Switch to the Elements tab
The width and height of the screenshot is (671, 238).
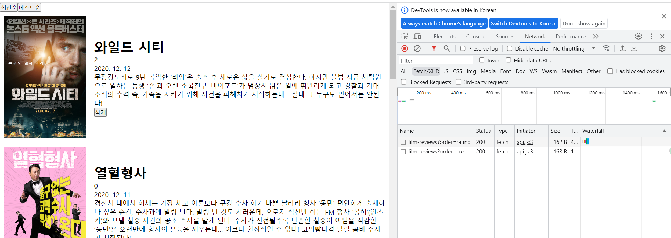(x=445, y=36)
